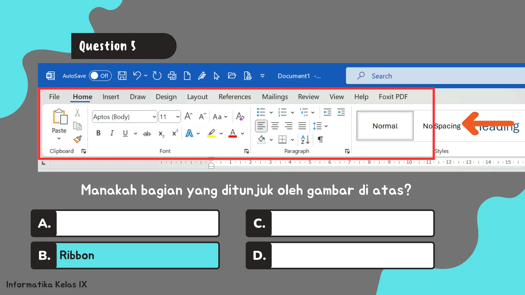Click the Save icon in title bar
Screen dimensions: 525x295
(x=122, y=76)
